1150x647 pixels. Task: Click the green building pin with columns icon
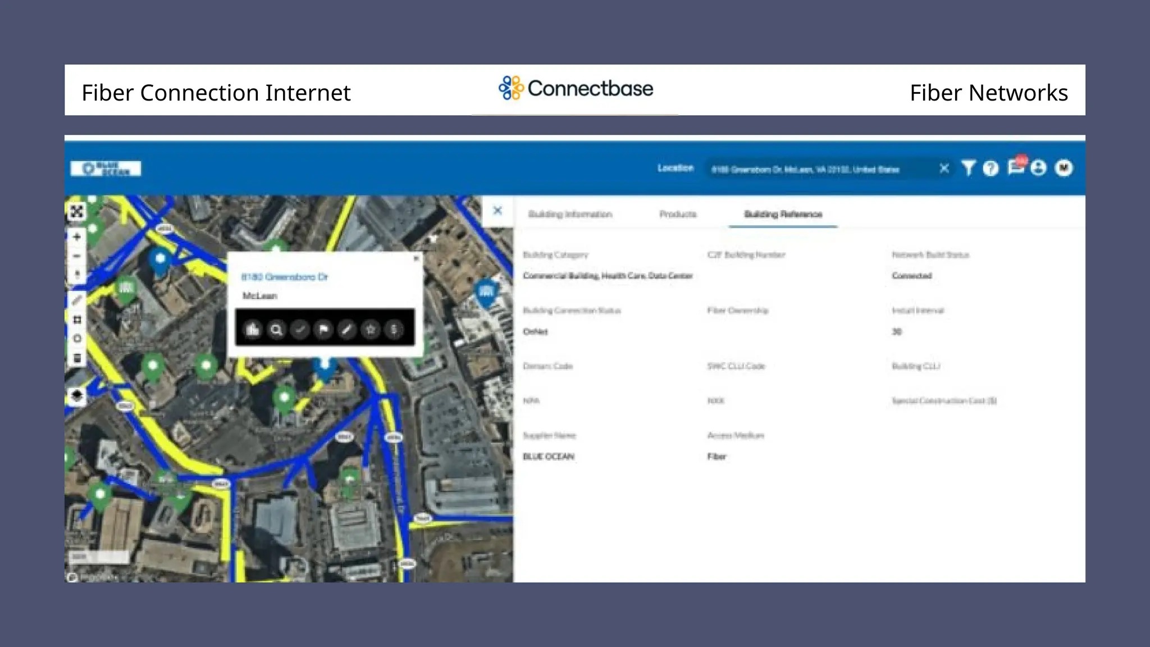[x=126, y=290]
